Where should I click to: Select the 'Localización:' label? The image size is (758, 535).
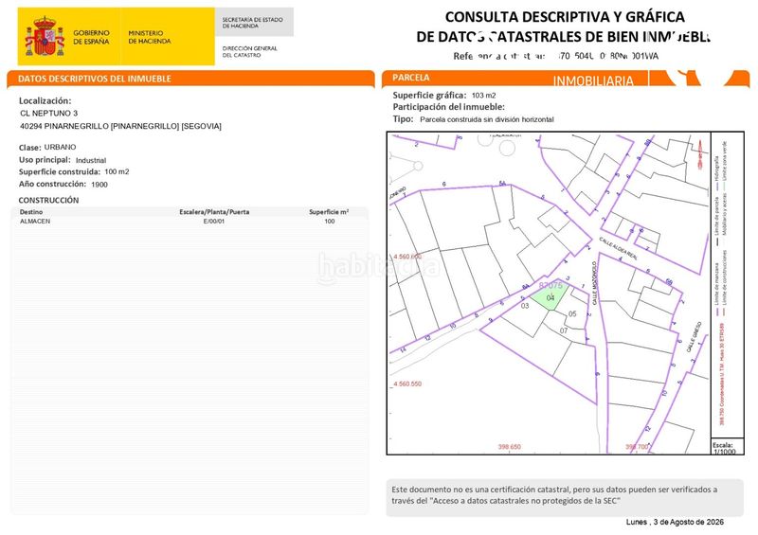tap(45, 100)
